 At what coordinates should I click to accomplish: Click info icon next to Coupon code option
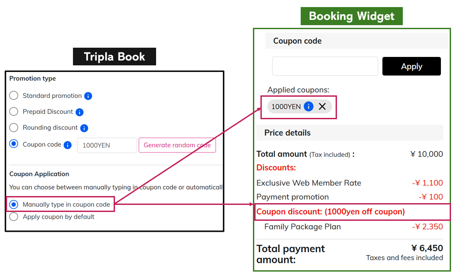coord(68,145)
